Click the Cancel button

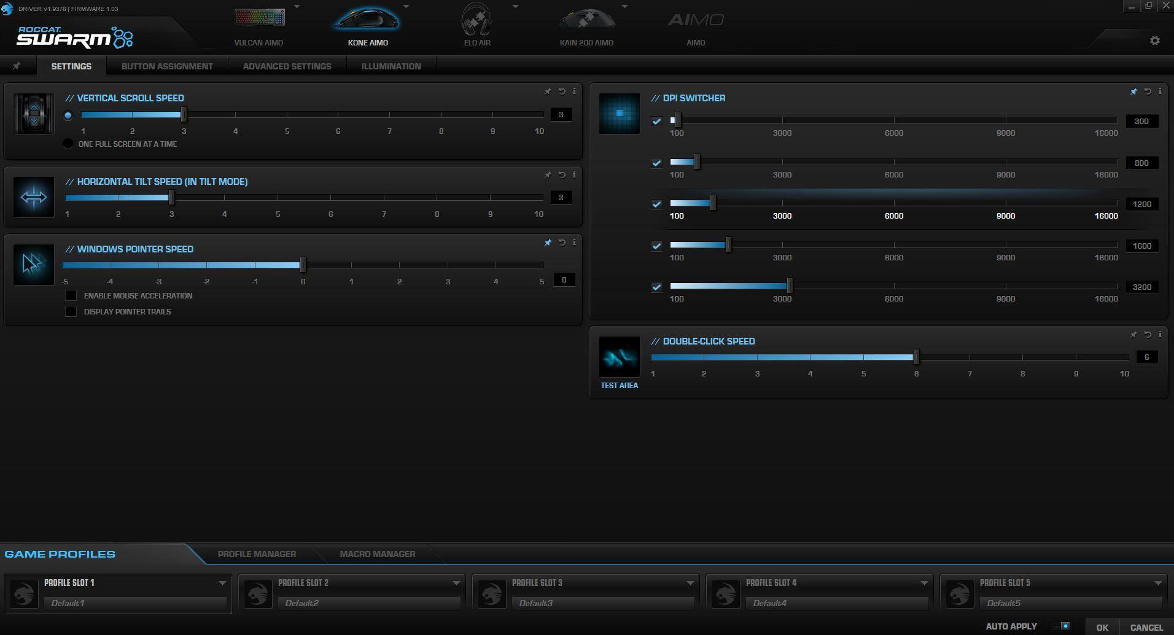pyautogui.click(x=1146, y=627)
